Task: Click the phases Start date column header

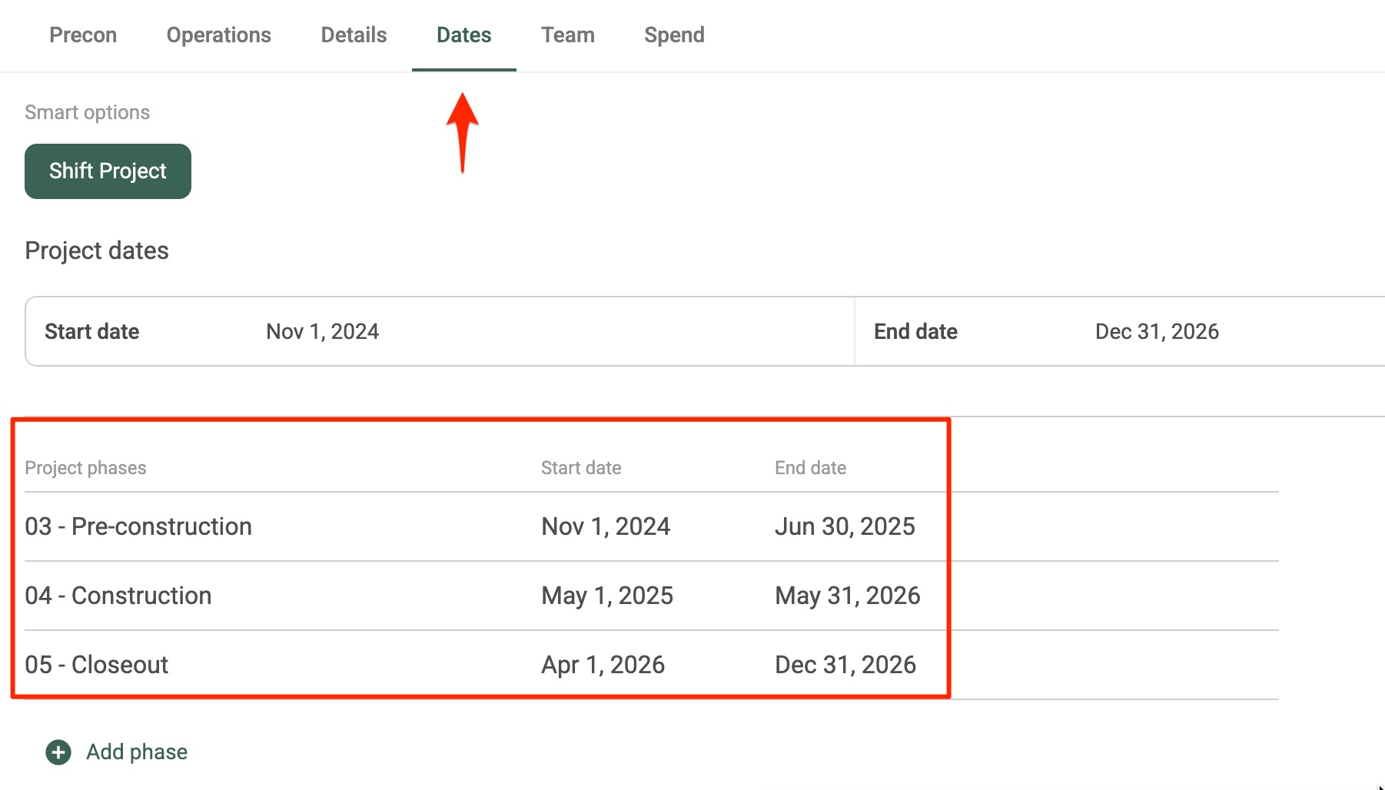Action: (581, 468)
